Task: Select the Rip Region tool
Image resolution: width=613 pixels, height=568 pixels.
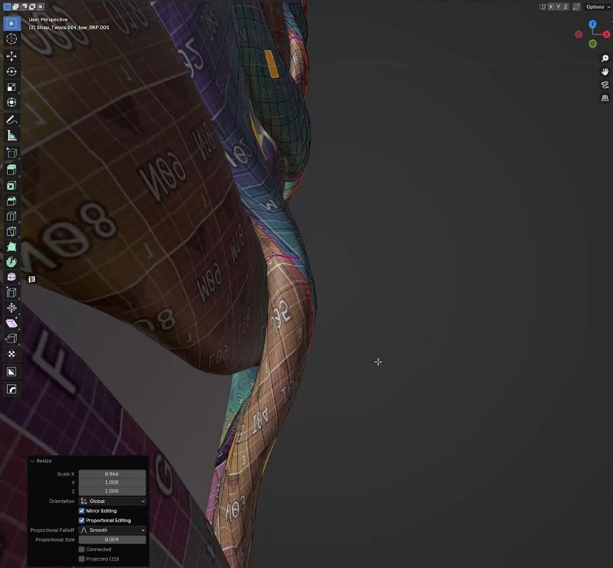Action: pos(11,338)
